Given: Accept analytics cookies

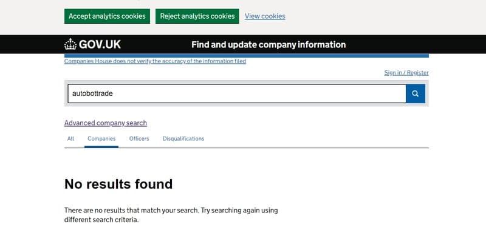Looking at the screenshot, I should [108, 16].
